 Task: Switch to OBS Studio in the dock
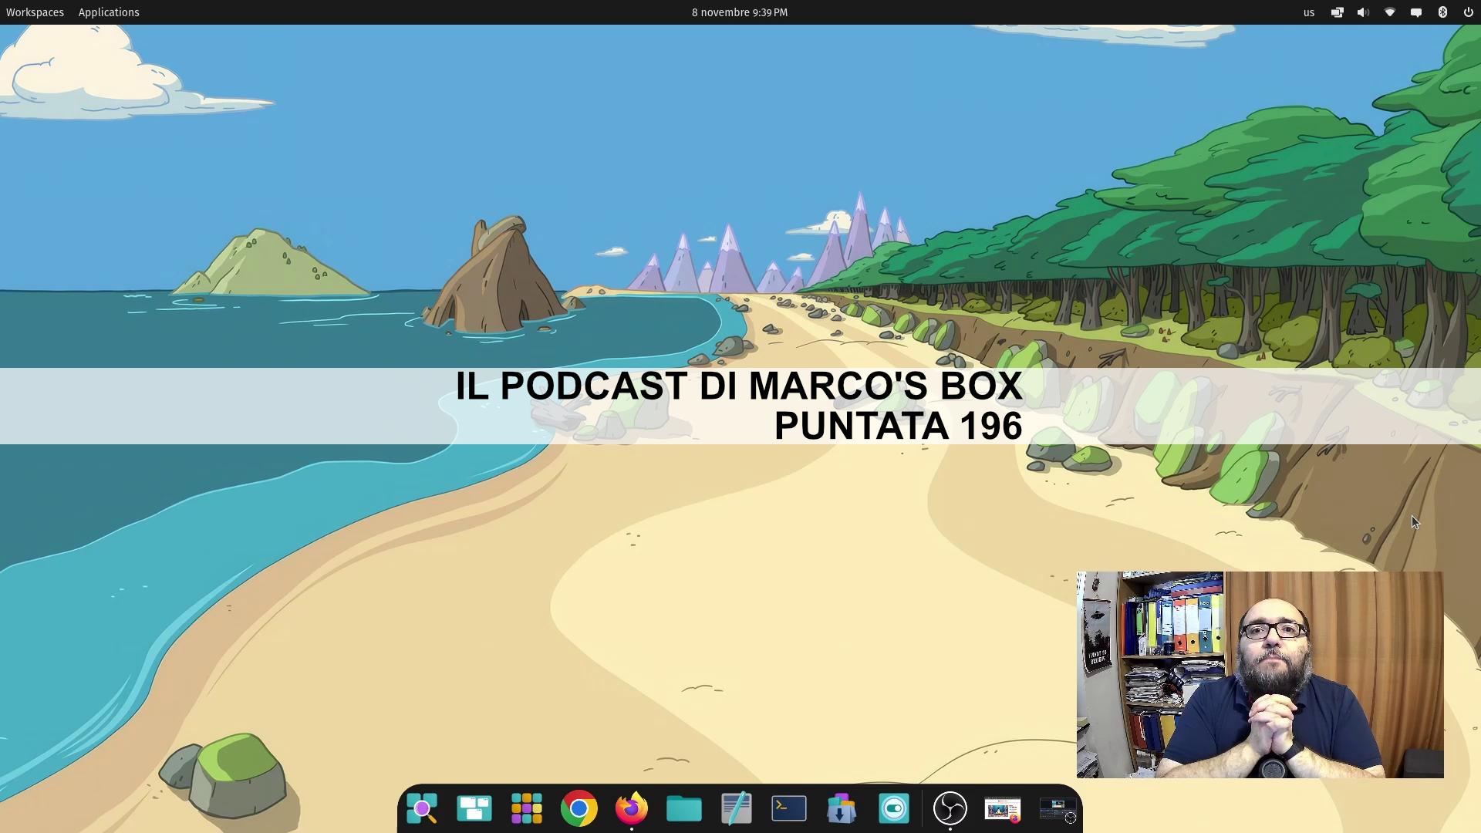tap(950, 808)
